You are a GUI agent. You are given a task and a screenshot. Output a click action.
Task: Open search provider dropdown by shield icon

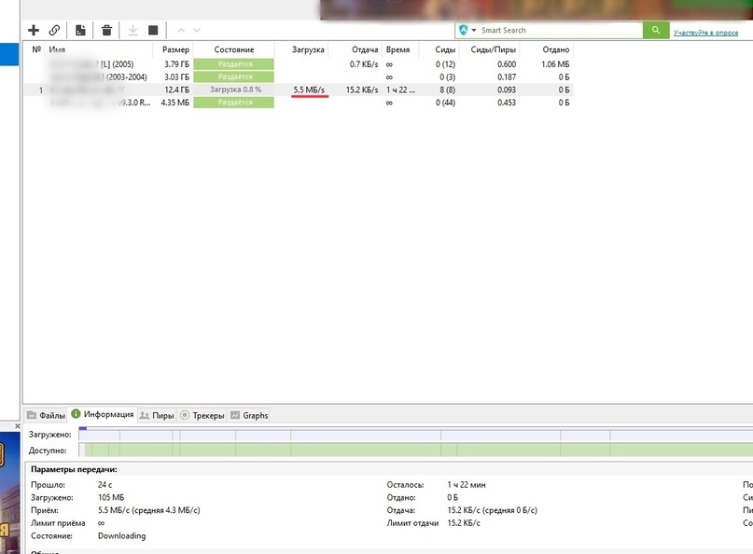[467, 30]
